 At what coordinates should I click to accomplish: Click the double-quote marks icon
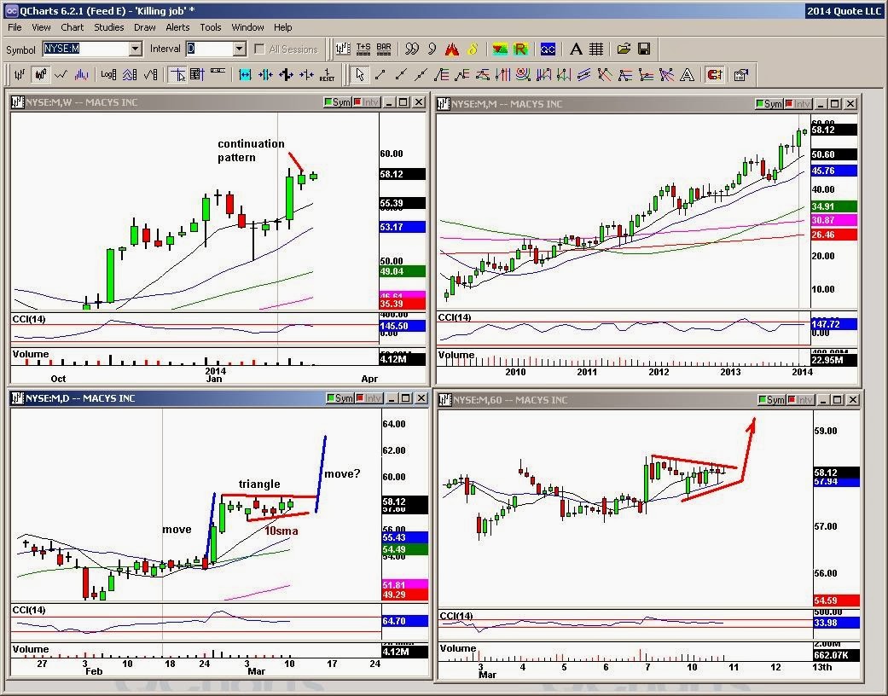412,49
